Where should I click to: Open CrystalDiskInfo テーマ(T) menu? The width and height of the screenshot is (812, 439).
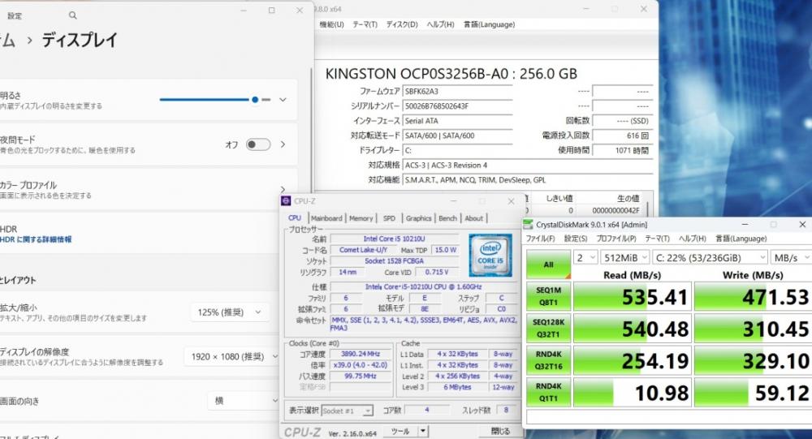365,24
